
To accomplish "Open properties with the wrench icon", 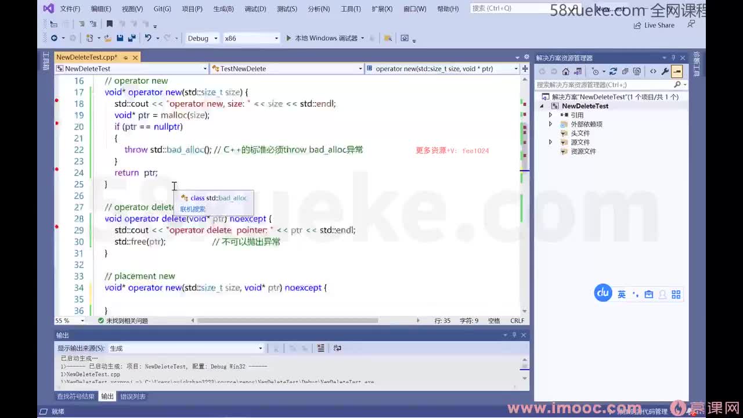I will pyautogui.click(x=665, y=71).
